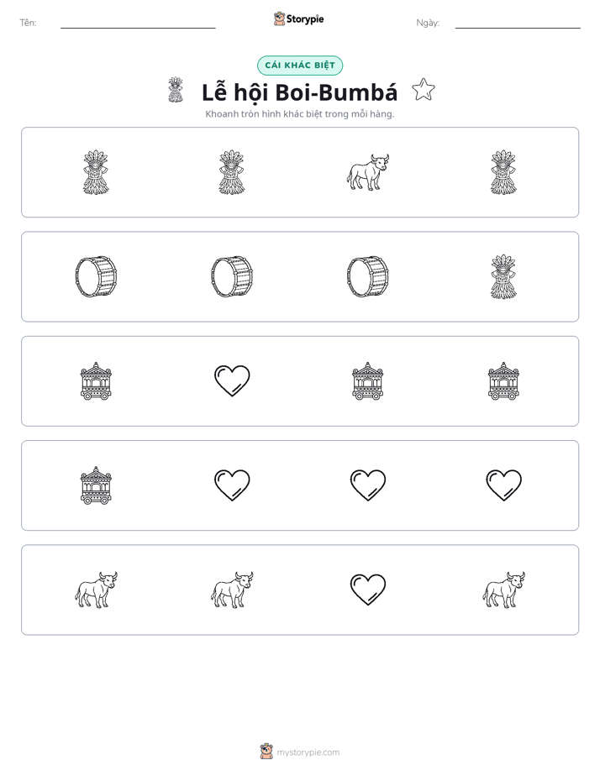Click the Tên name line field
Image resolution: width=600 pixels, height=776 pixels.
pyautogui.click(x=138, y=24)
